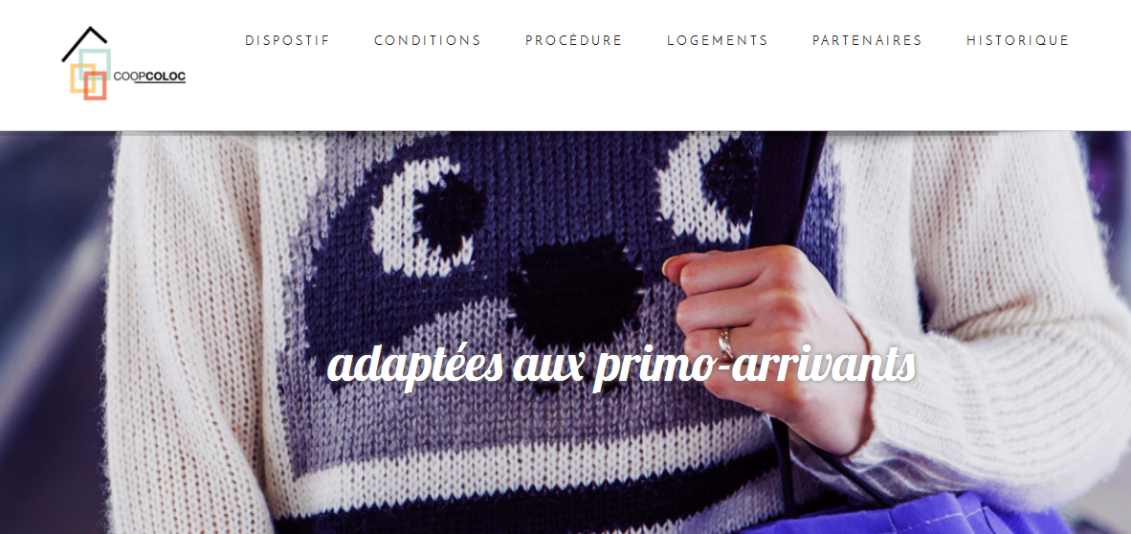
Task: View the Historique section
Action: click(x=1018, y=40)
